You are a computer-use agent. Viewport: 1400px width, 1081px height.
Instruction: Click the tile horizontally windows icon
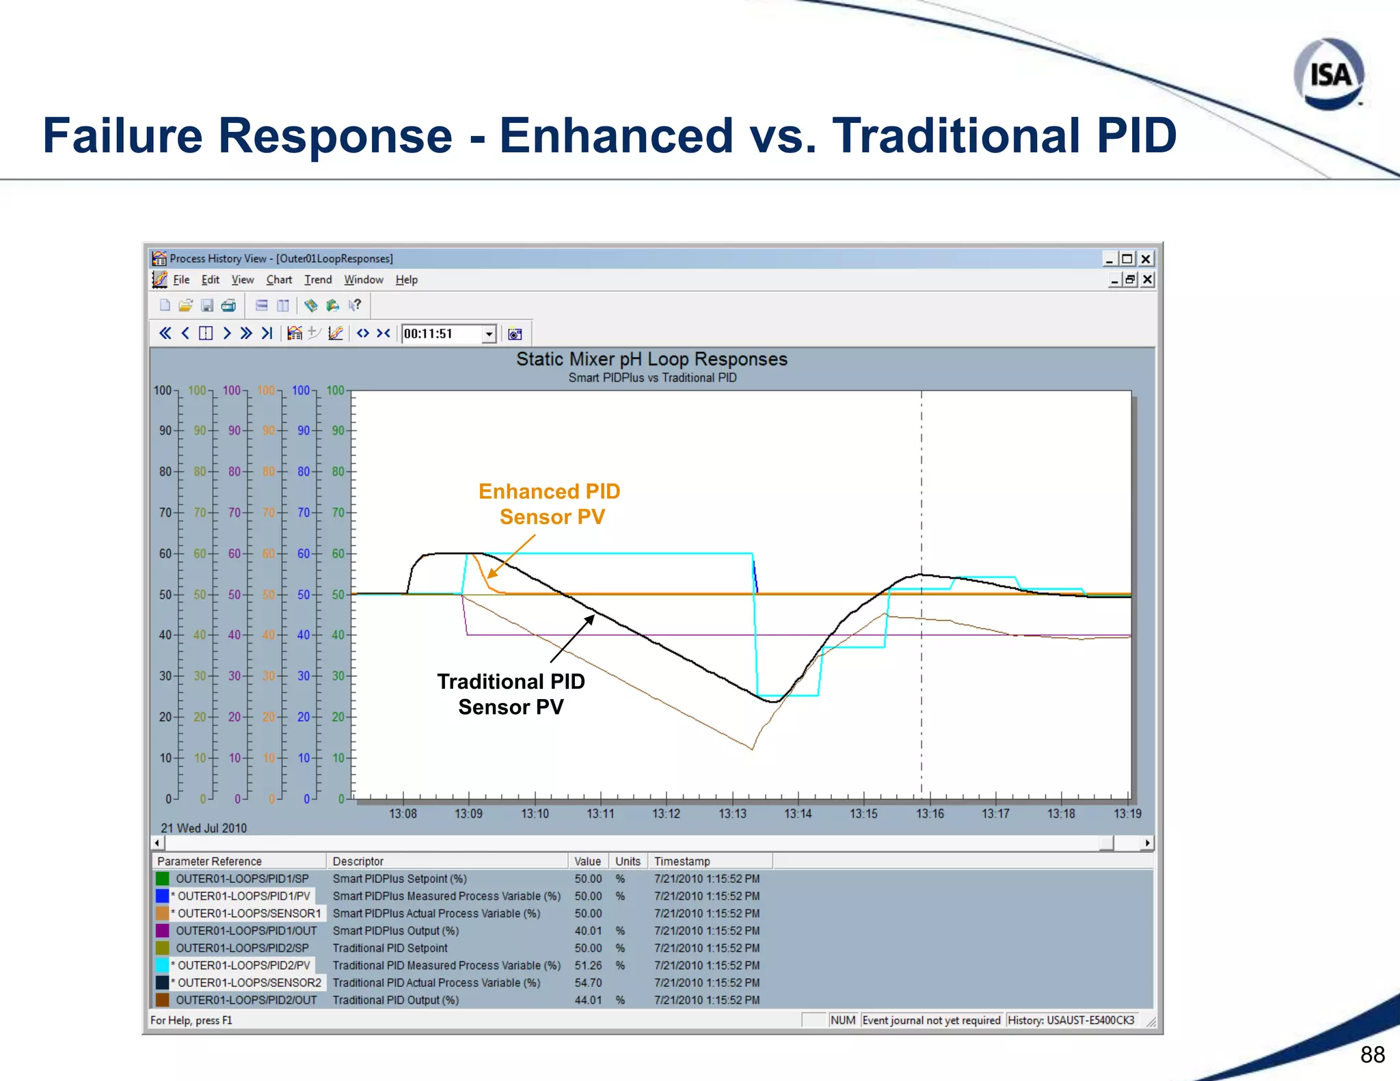coord(261,305)
